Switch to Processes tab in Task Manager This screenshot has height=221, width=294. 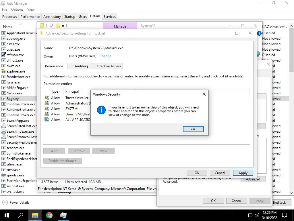pyautogui.click(x=9, y=16)
